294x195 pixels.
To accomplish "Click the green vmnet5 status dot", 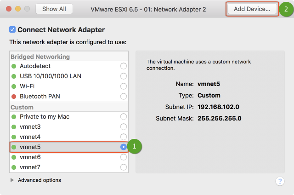I will (14, 147).
